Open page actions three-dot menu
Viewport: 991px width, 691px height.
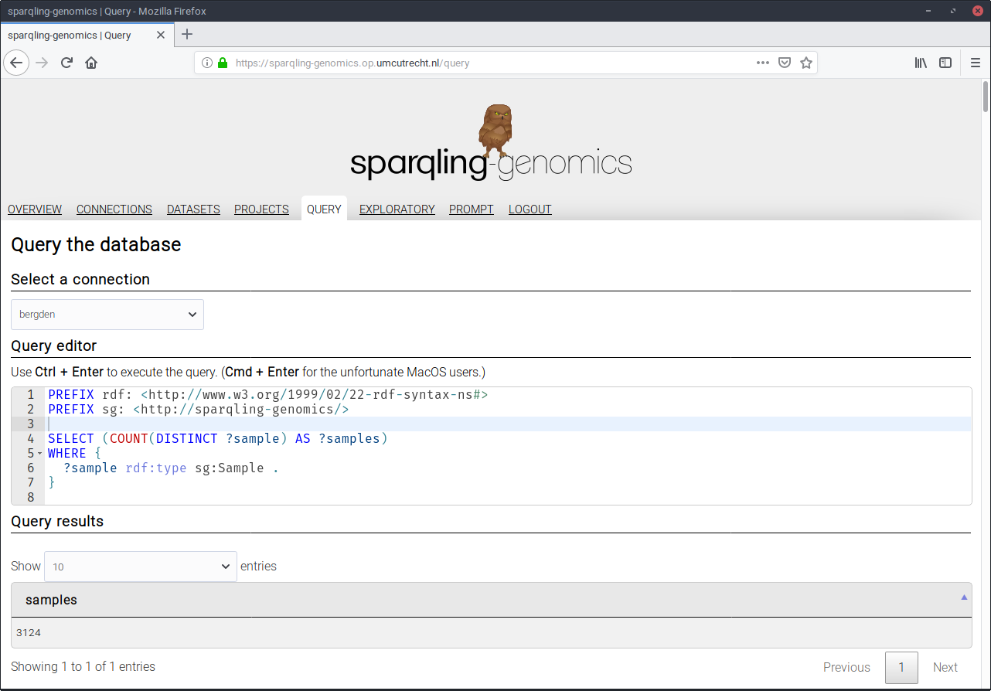coord(763,63)
